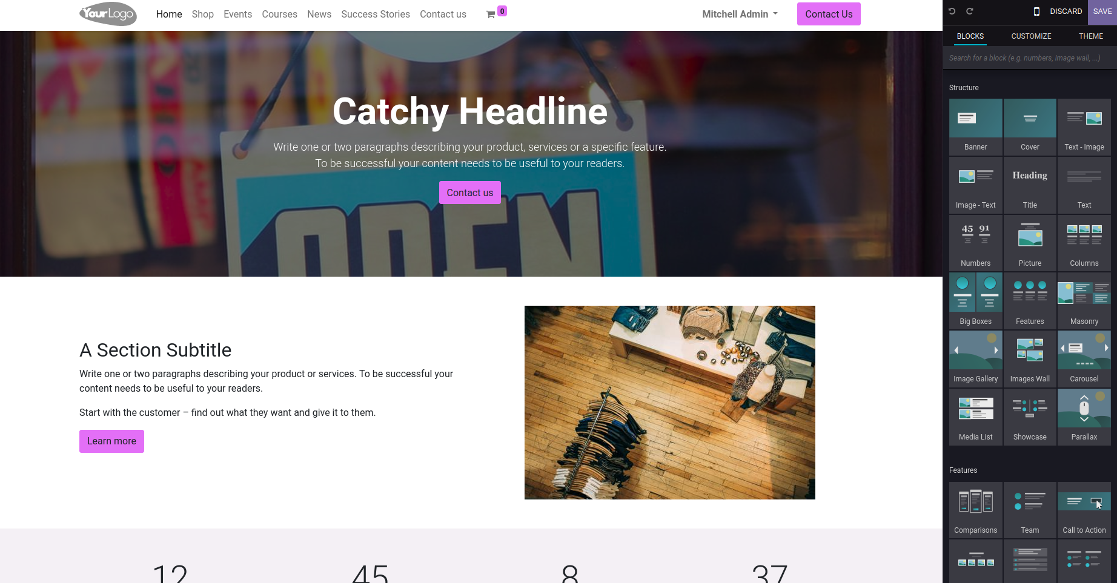
Task: Pick the Numbers block thumbnail
Action: pos(975,243)
